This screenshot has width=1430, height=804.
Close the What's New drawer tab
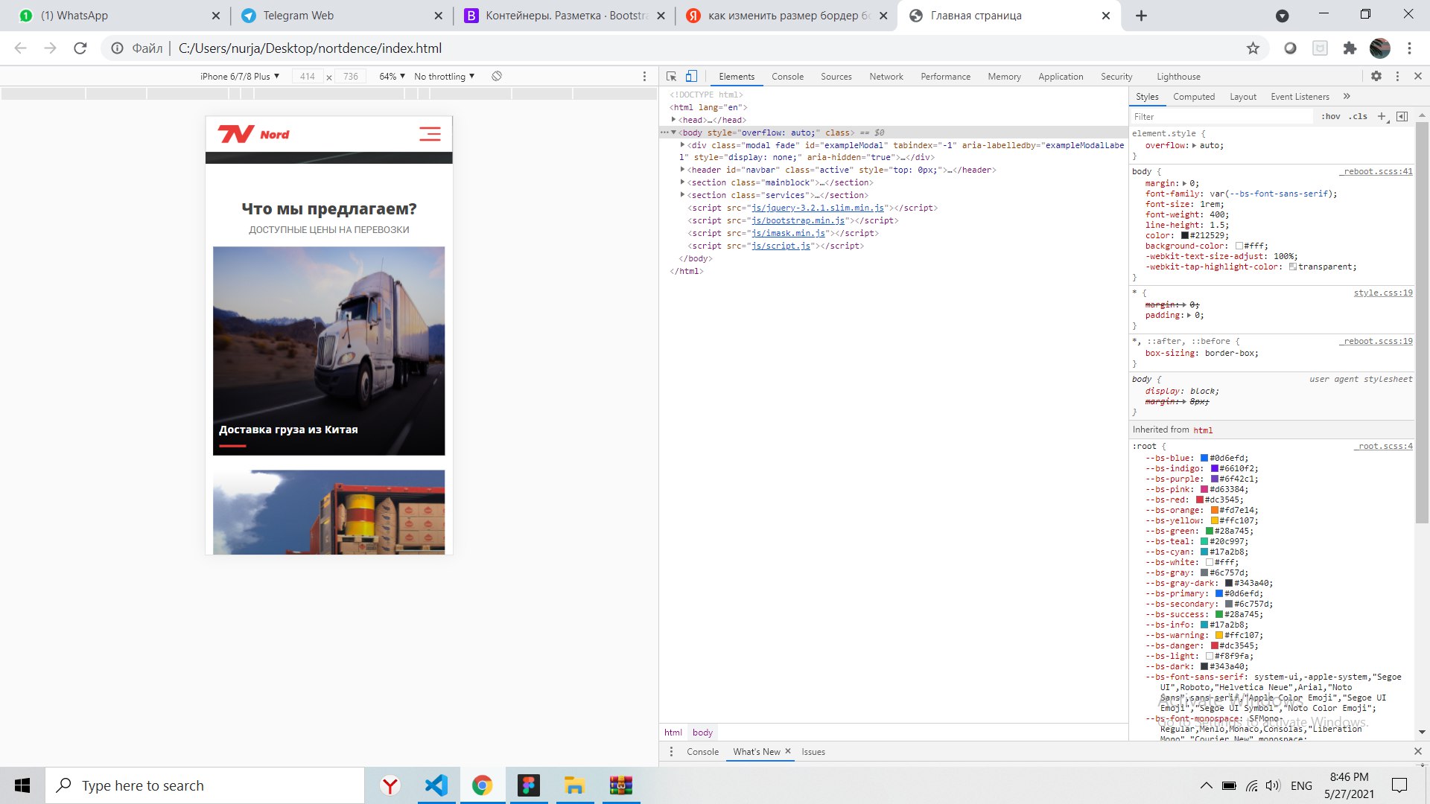tap(788, 751)
